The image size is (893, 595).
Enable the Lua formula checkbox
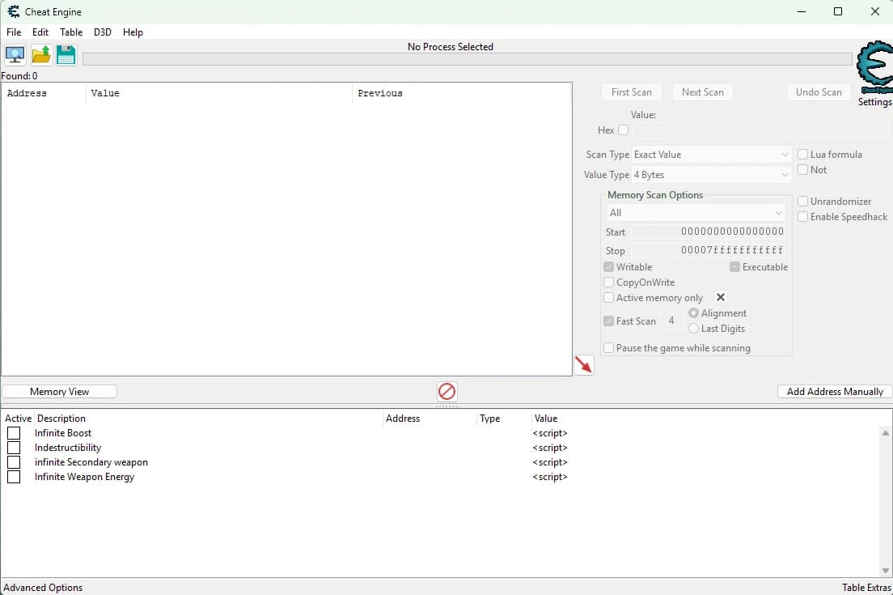[x=803, y=155]
